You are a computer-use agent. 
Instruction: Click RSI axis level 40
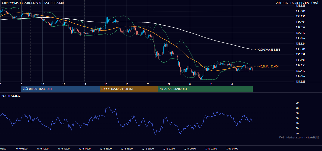[297, 123]
